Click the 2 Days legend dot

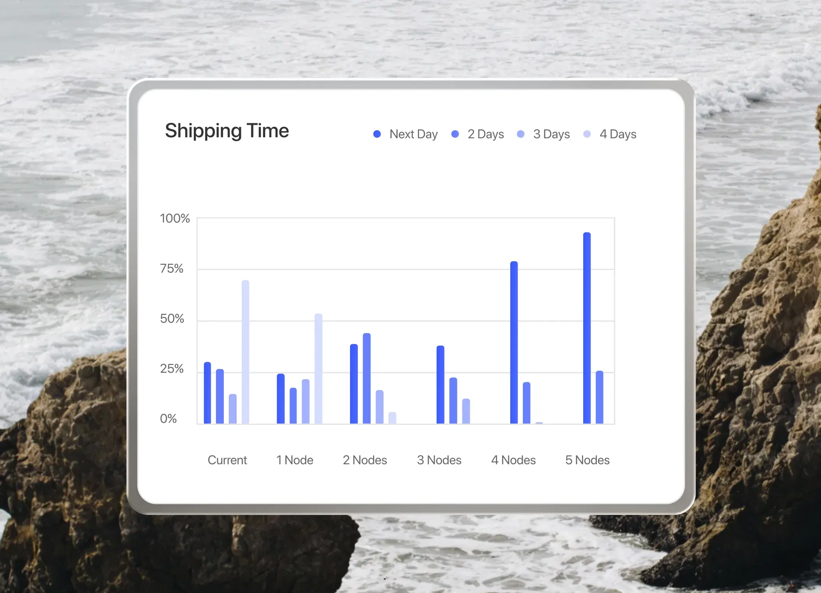(455, 134)
